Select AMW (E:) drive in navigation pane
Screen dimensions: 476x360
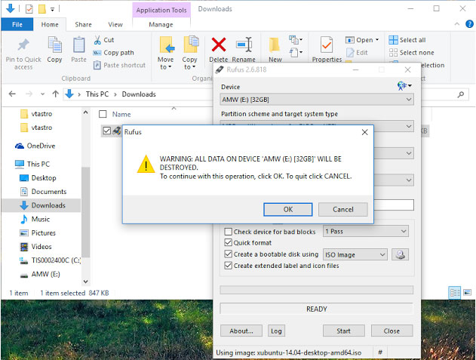point(40,274)
